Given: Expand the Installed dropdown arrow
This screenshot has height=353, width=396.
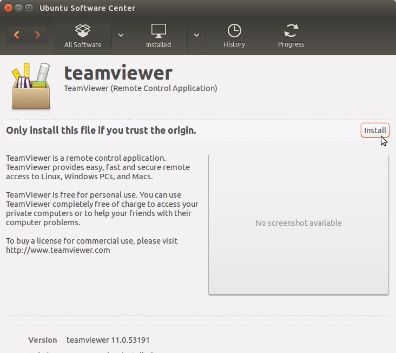Looking at the screenshot, I should point(196,35).
